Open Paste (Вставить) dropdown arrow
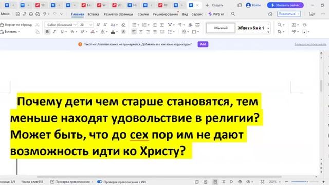Screen dimensions: 329x185 pos(19,32)
